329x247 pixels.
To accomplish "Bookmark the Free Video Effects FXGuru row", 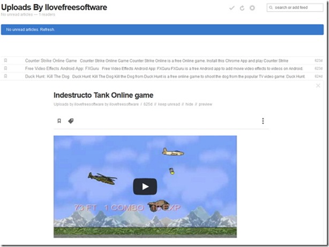I will [6, 68].
